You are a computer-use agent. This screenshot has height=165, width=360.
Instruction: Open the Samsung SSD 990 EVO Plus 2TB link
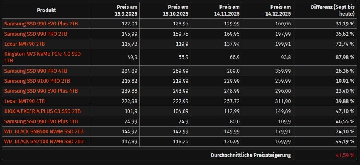click(41, 24)
